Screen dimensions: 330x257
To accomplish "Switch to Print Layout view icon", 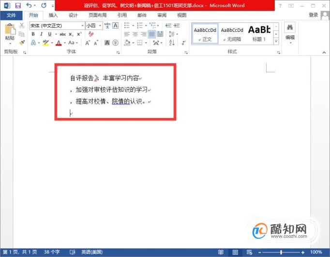I will [x=235, y=252].
